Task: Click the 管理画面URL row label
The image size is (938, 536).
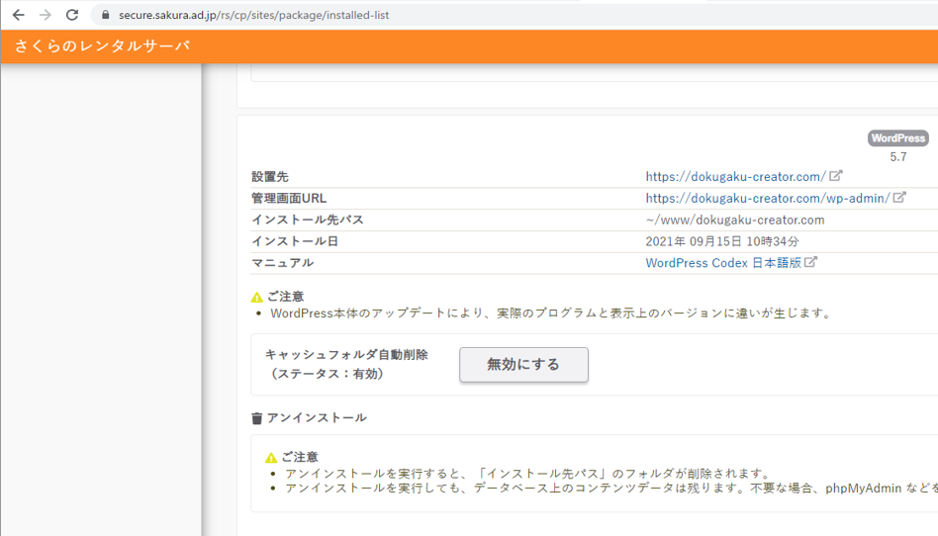Action: click(x=289, y=198)
